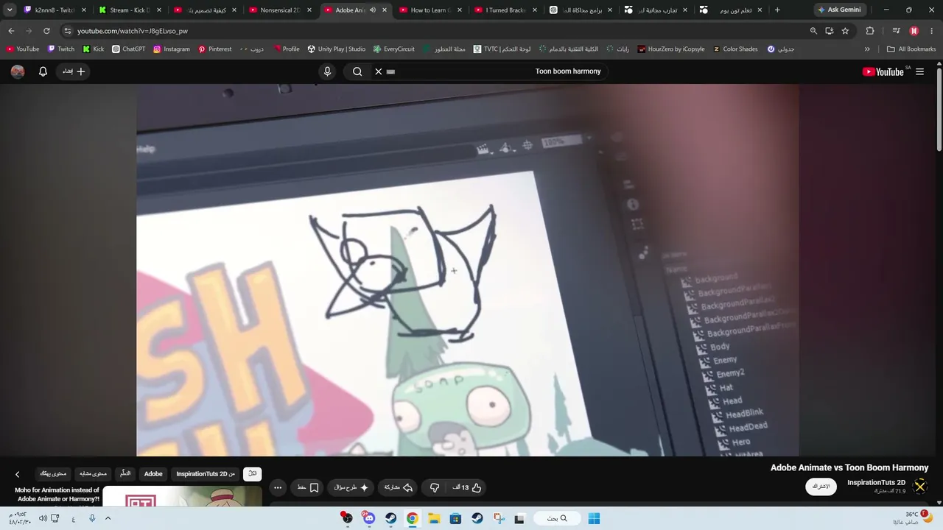This screenshot has width=943, height=530.
Task: Open the All Bookmarks folder
Action: 911,49
